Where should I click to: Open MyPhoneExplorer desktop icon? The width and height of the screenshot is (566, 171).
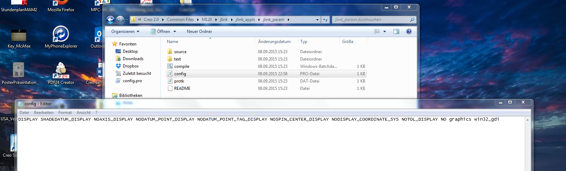(61, 37)
